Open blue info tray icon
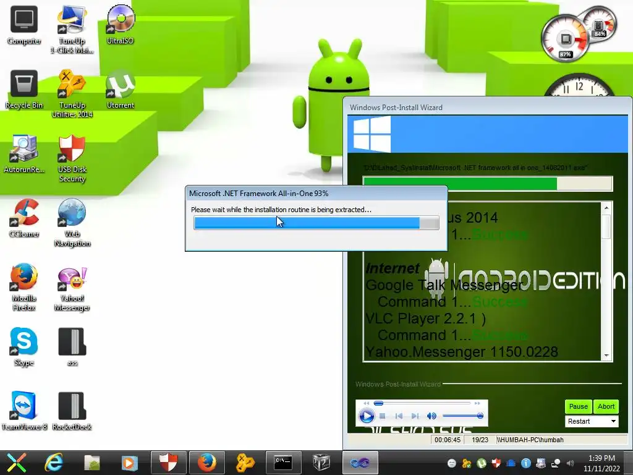Screen dimensions: 633x475 click(x=525, y=463)
